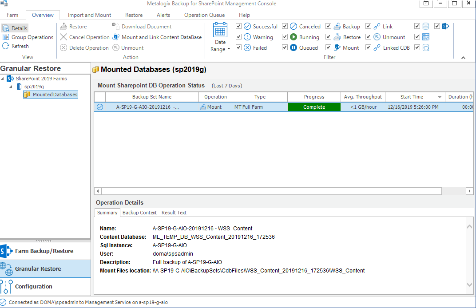Image resolution: width=476 pixels, height=308 pixels.
Task: Collapse the SharePoint 2019 Farms node
Action: [x=2, y=79]
